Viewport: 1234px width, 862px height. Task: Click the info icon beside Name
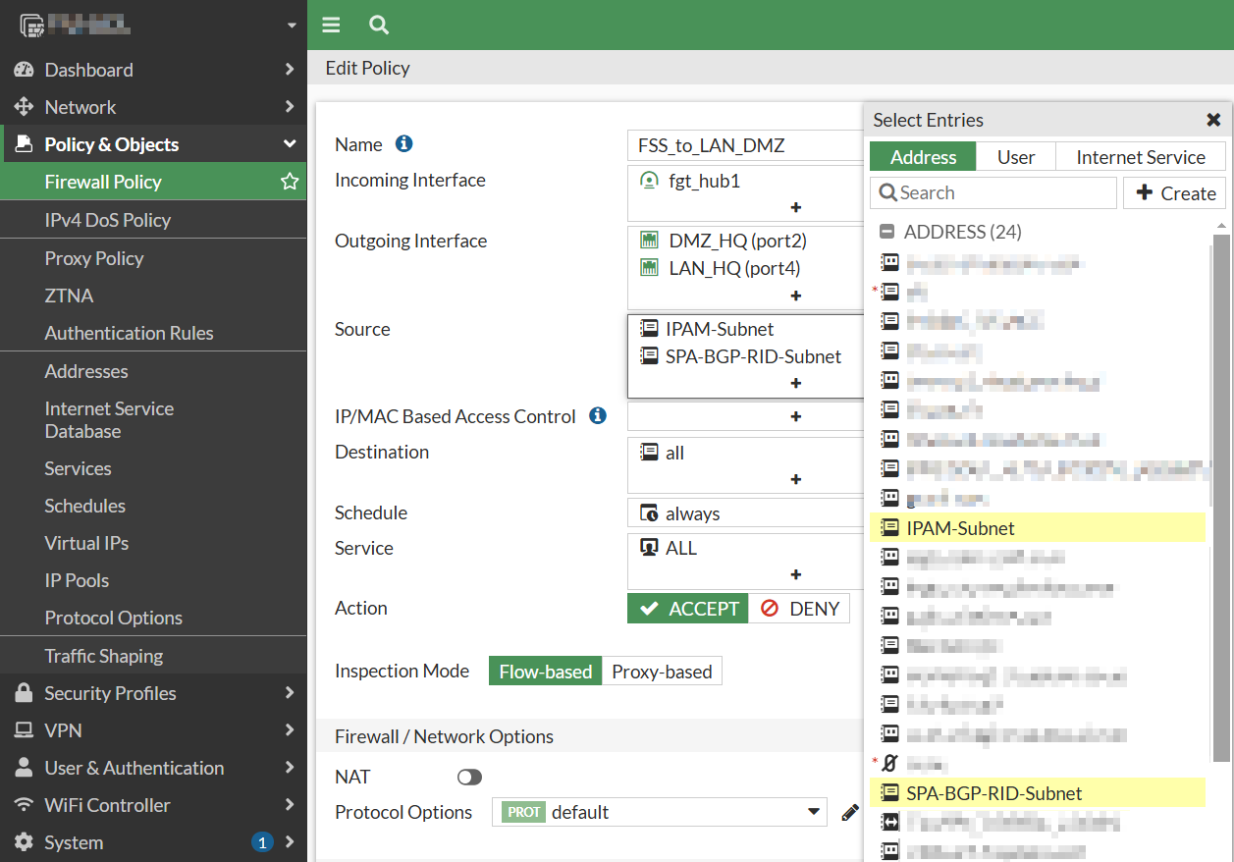point(403,142)
